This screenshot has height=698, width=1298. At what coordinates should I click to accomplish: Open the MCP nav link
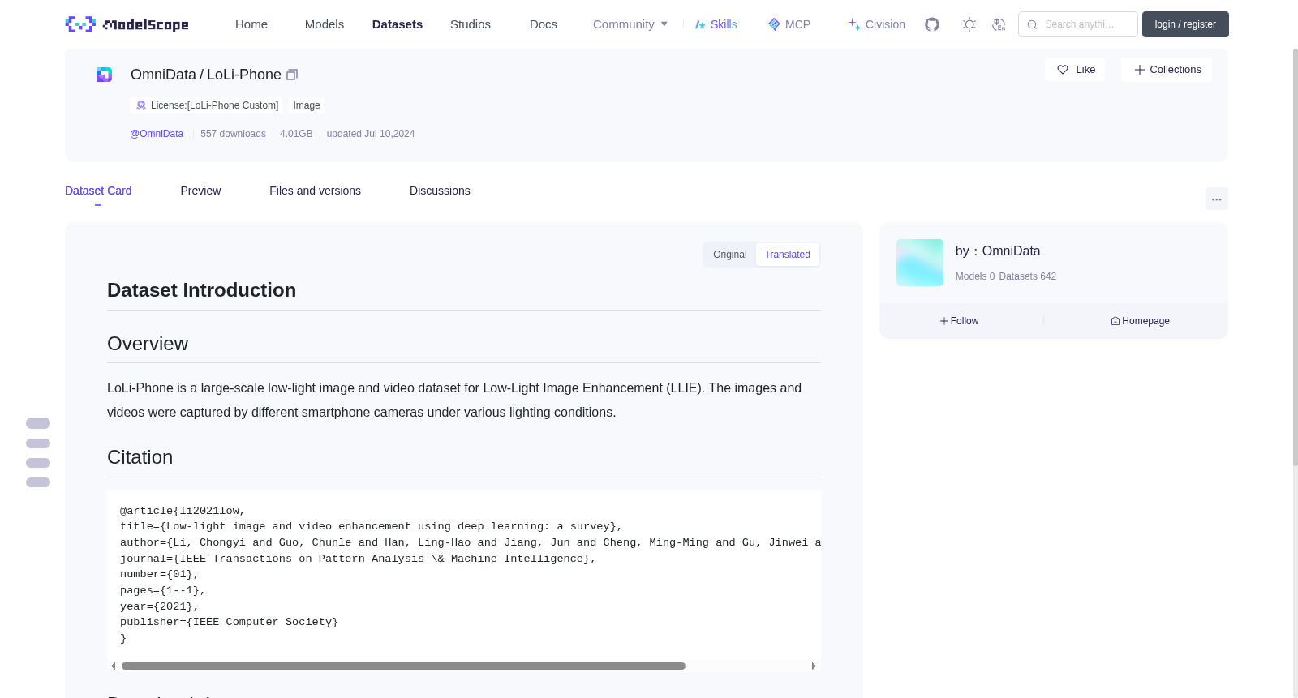tap(789, 24)
